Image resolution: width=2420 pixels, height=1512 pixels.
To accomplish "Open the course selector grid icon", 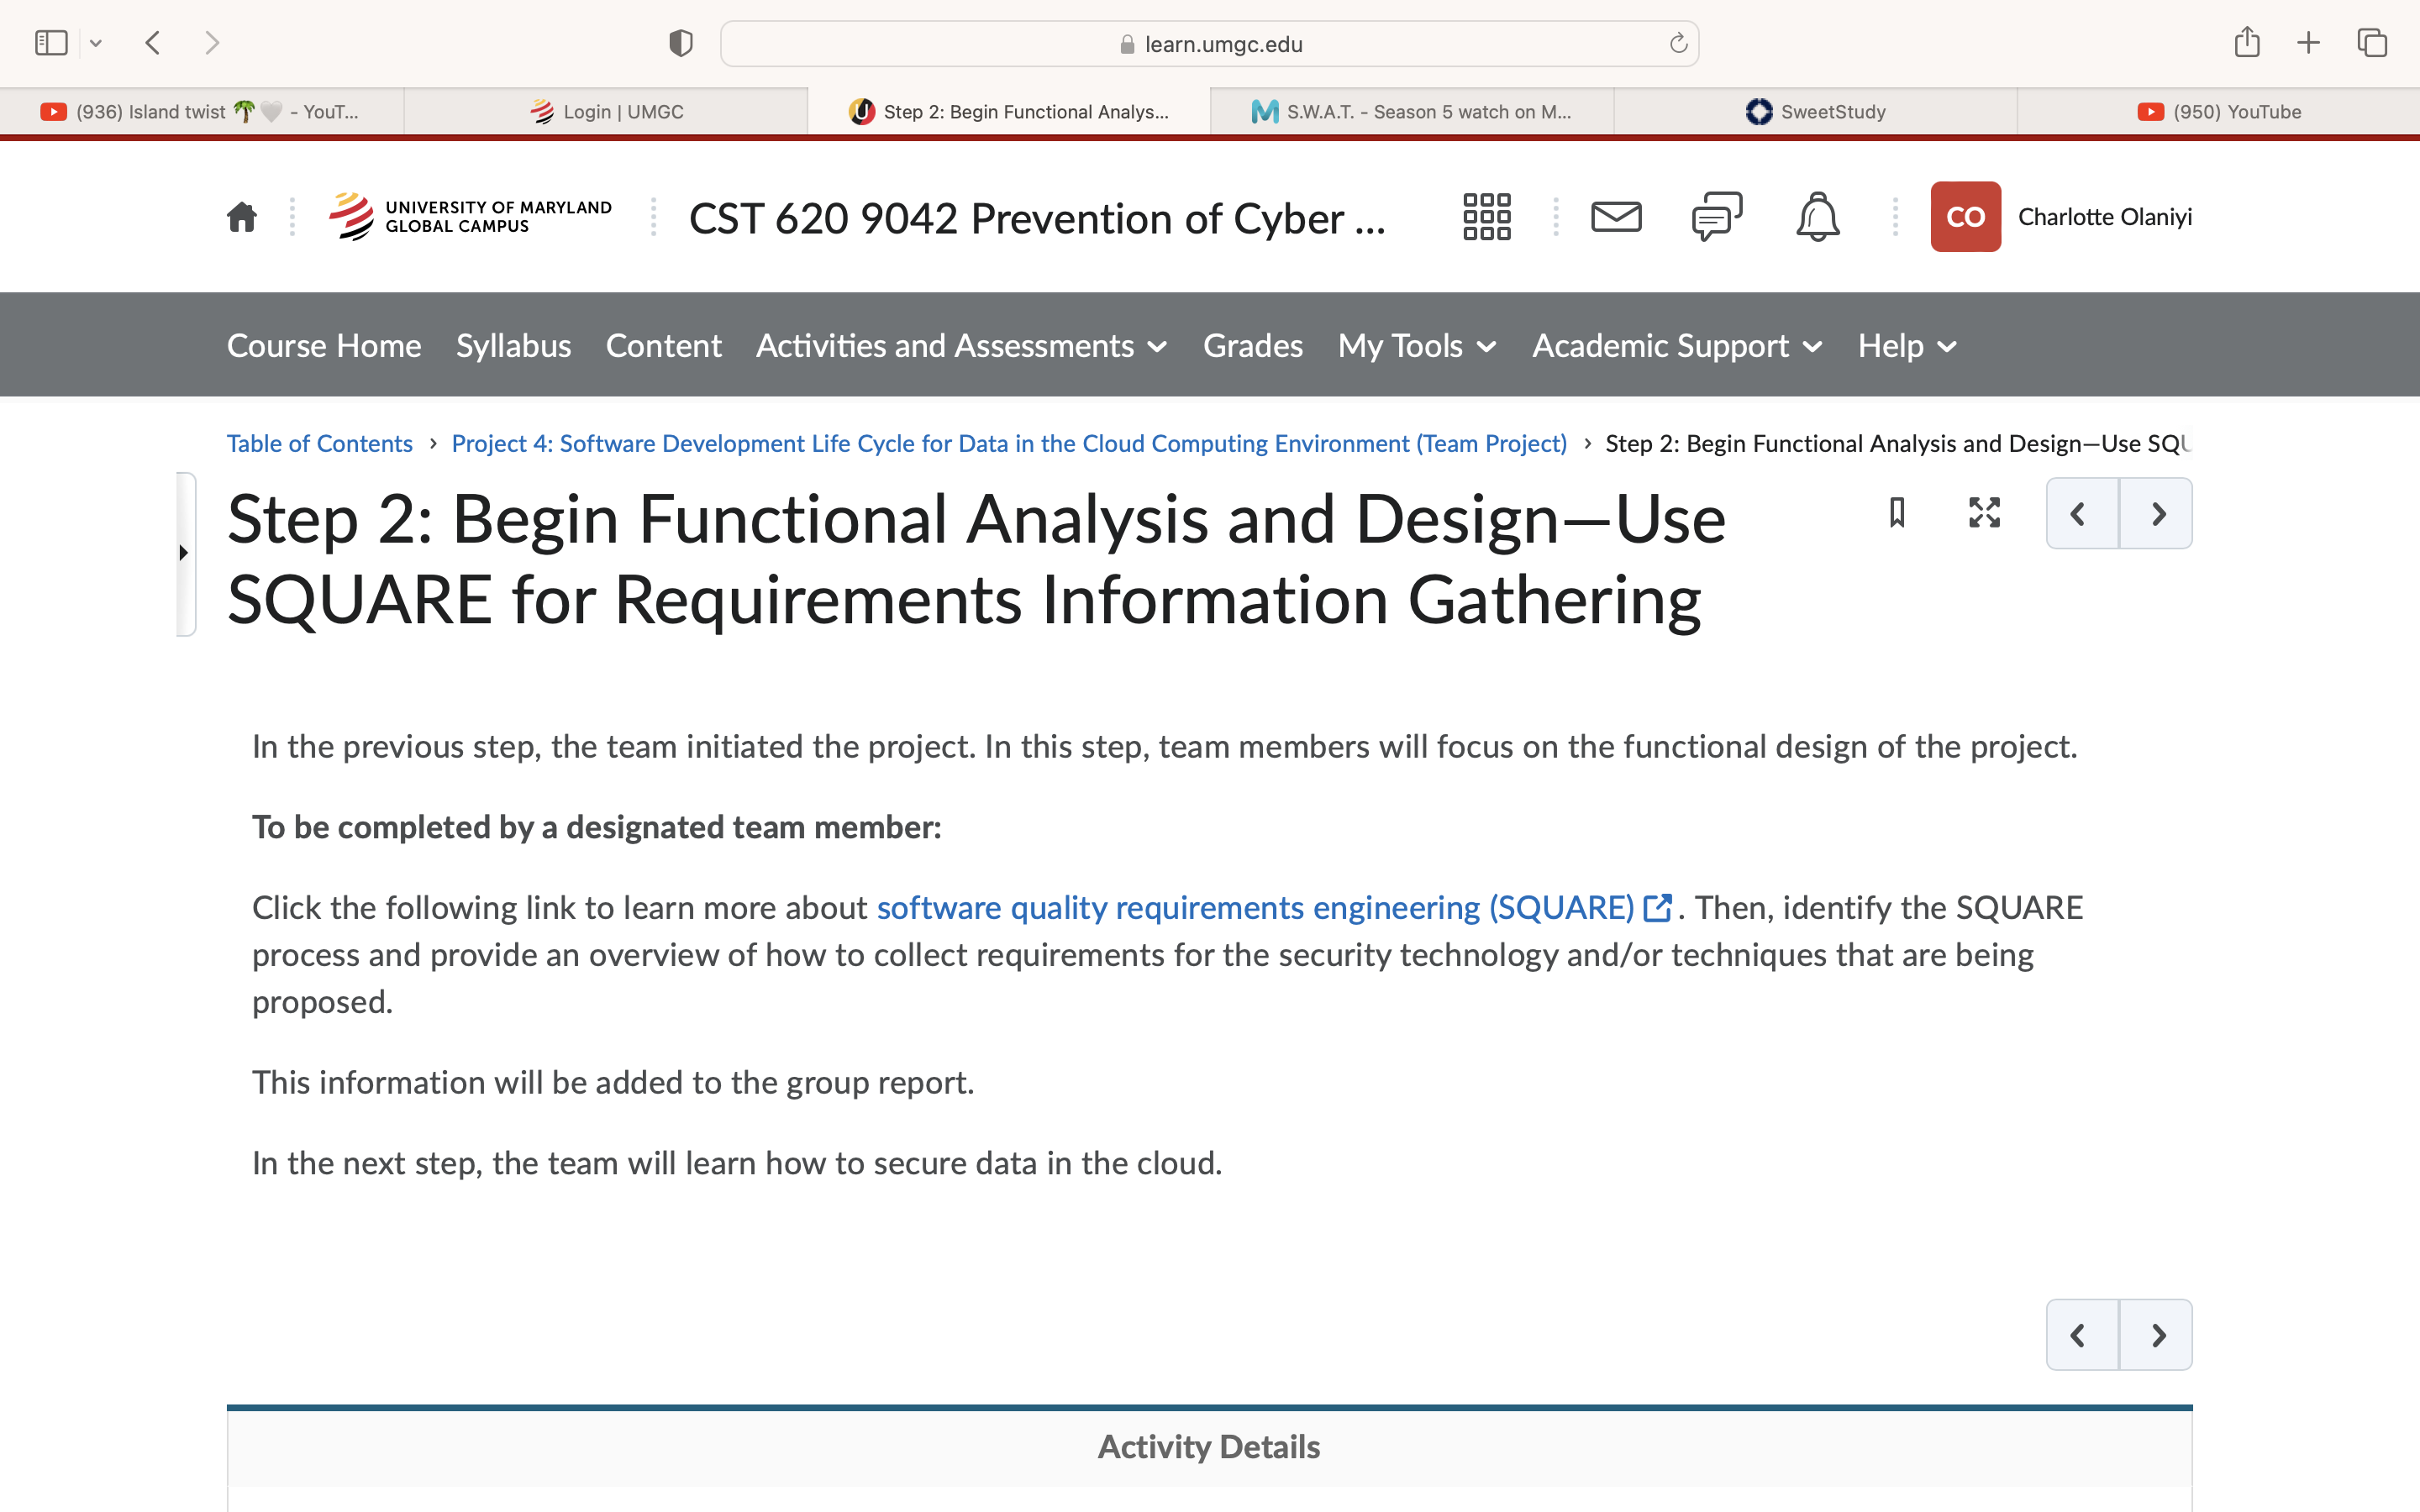I will (x=1486, y=217).
